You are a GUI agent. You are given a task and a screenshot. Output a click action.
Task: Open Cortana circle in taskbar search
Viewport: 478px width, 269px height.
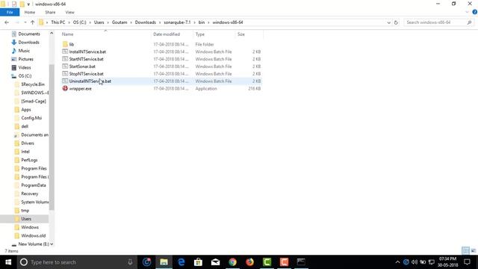pyautogui.click(x=23, y=262)
